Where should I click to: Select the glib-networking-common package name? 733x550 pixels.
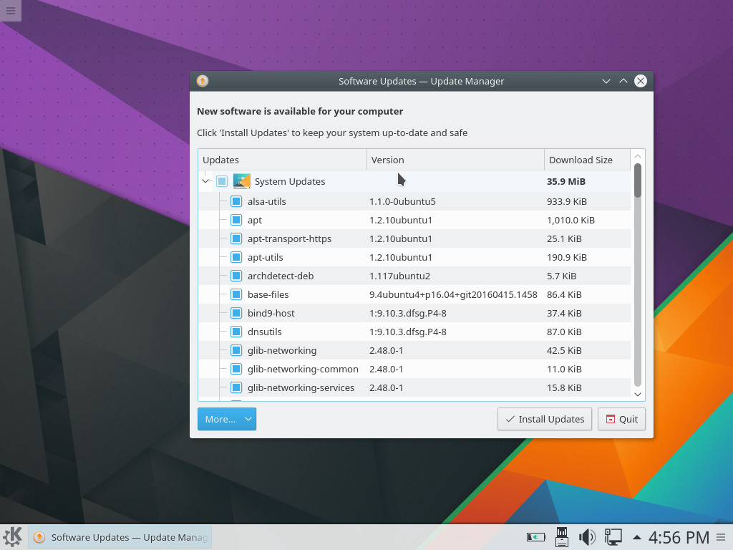click(x=303, y=369)
